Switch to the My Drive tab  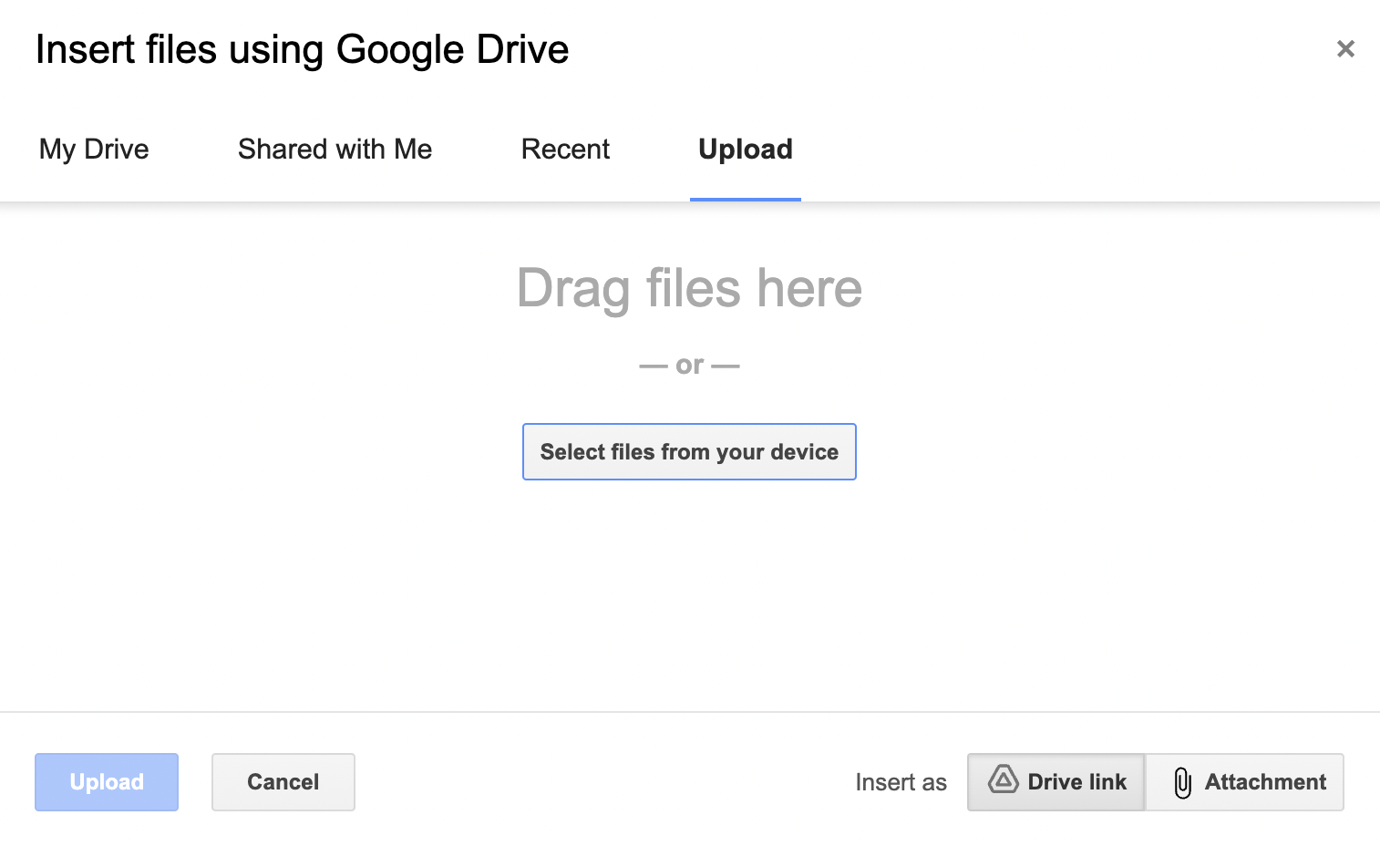94,149
